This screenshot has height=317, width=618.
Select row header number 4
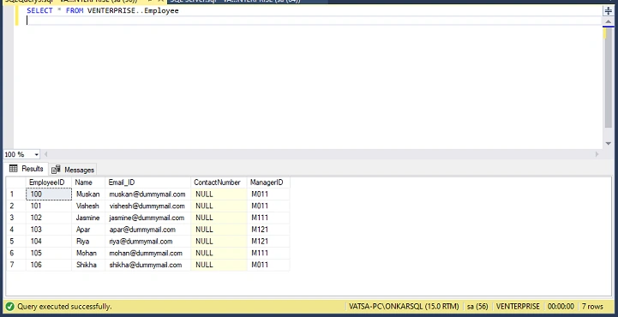tap(15, 230)
